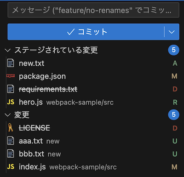This screenshot has height=177, width=184.
Task: Click the R status letter for hero.js
Action: point(175,103)
